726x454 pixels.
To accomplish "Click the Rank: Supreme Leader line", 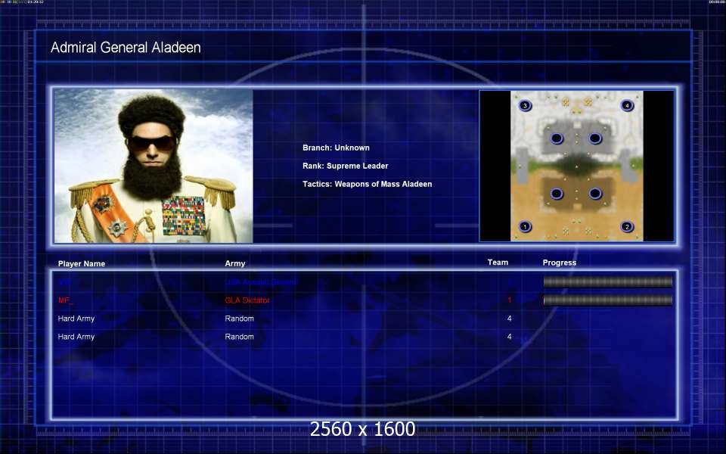I will click(x=345, y=166).
